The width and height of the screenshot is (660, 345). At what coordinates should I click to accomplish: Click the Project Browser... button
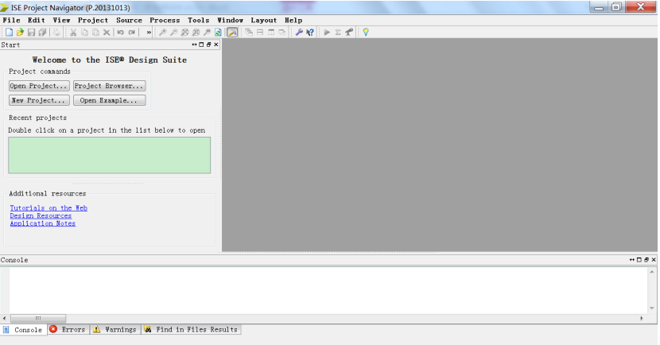point(110,86)
